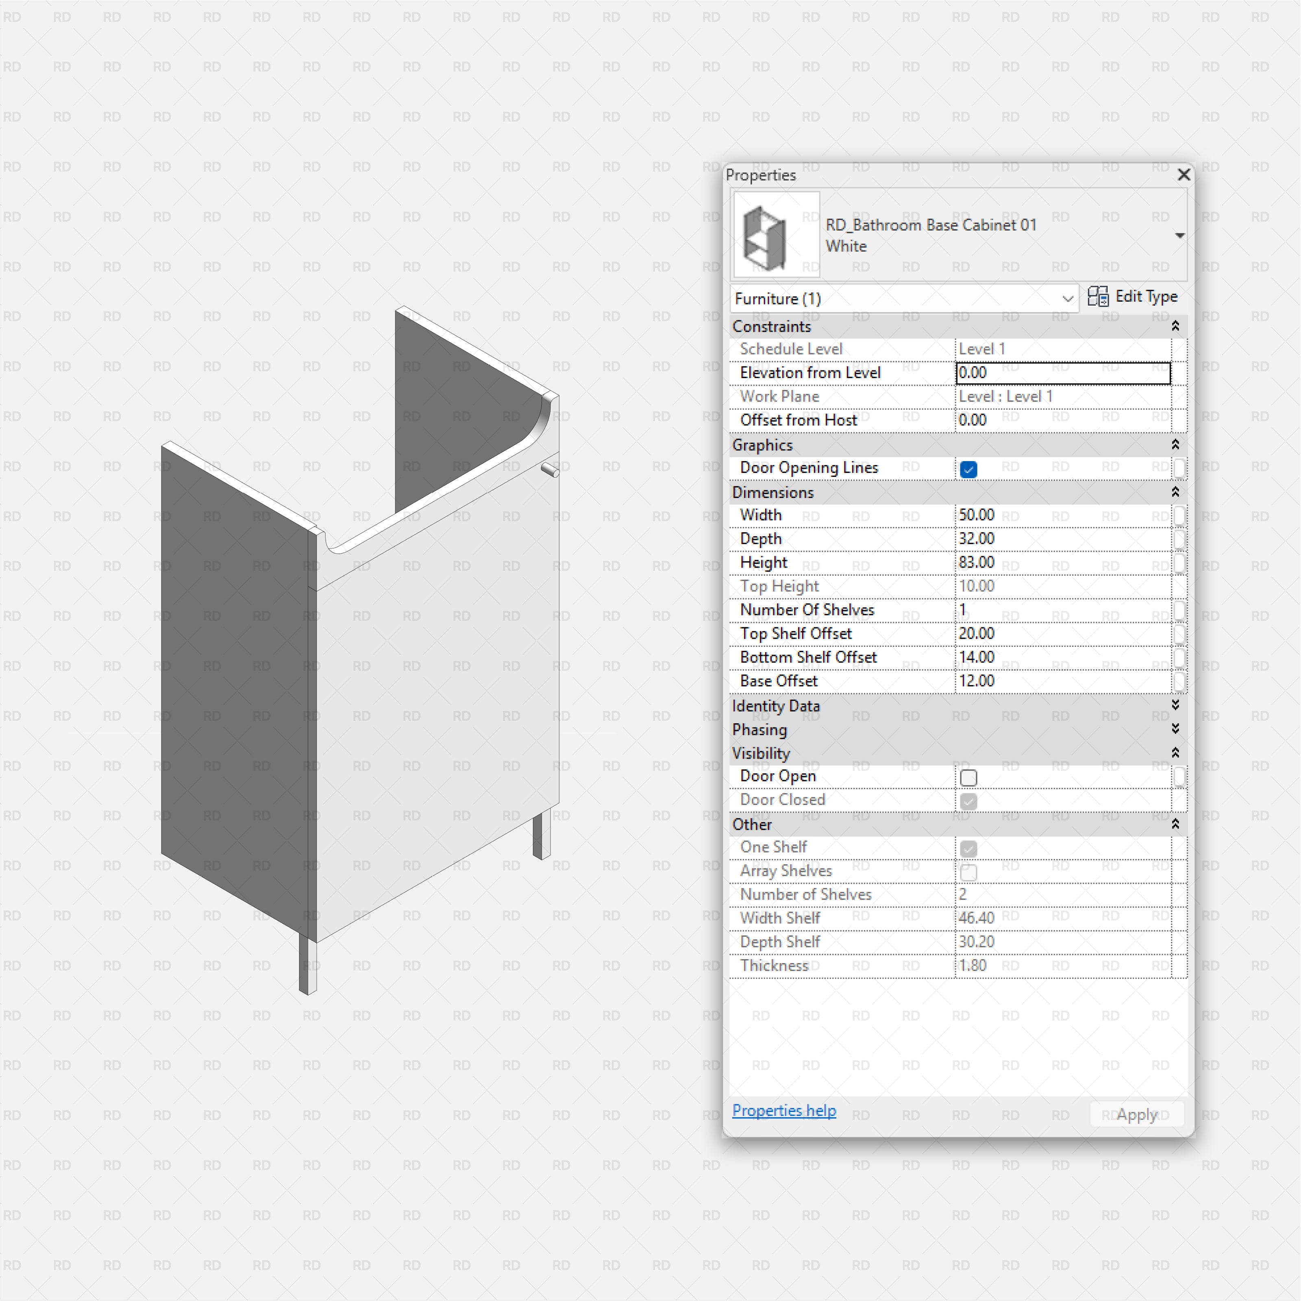The image size is (1301, 1301).
Task: Enable the Door Open checkbox
Action: pyautogui.click(x=968, y=778)
